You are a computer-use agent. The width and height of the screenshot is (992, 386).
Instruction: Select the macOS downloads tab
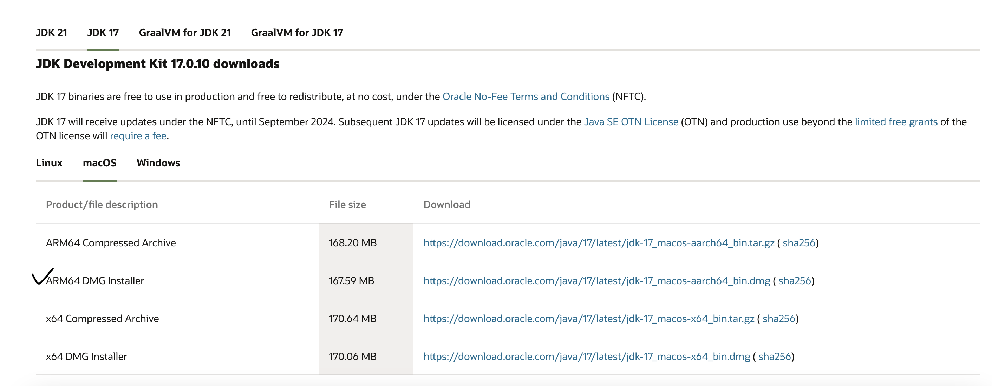coord(99,163)
